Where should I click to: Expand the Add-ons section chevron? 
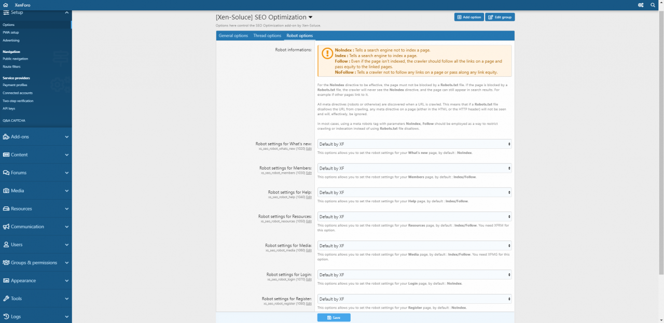pyautogui.click(x=67, y=137)
